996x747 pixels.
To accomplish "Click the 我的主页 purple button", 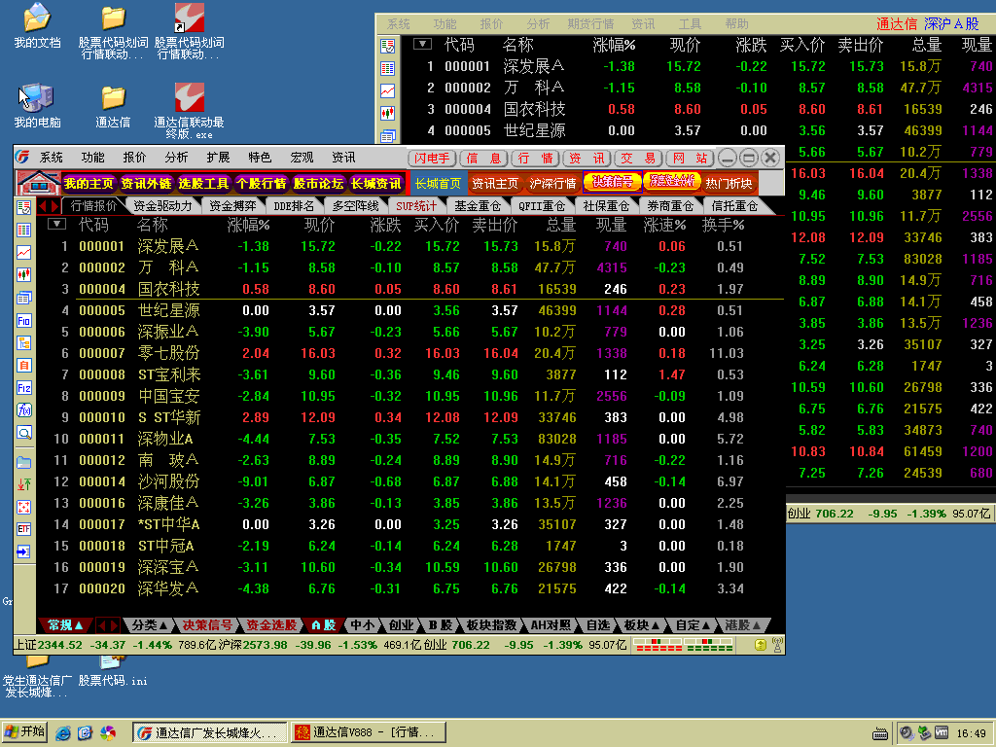I will tap(89, 184).
